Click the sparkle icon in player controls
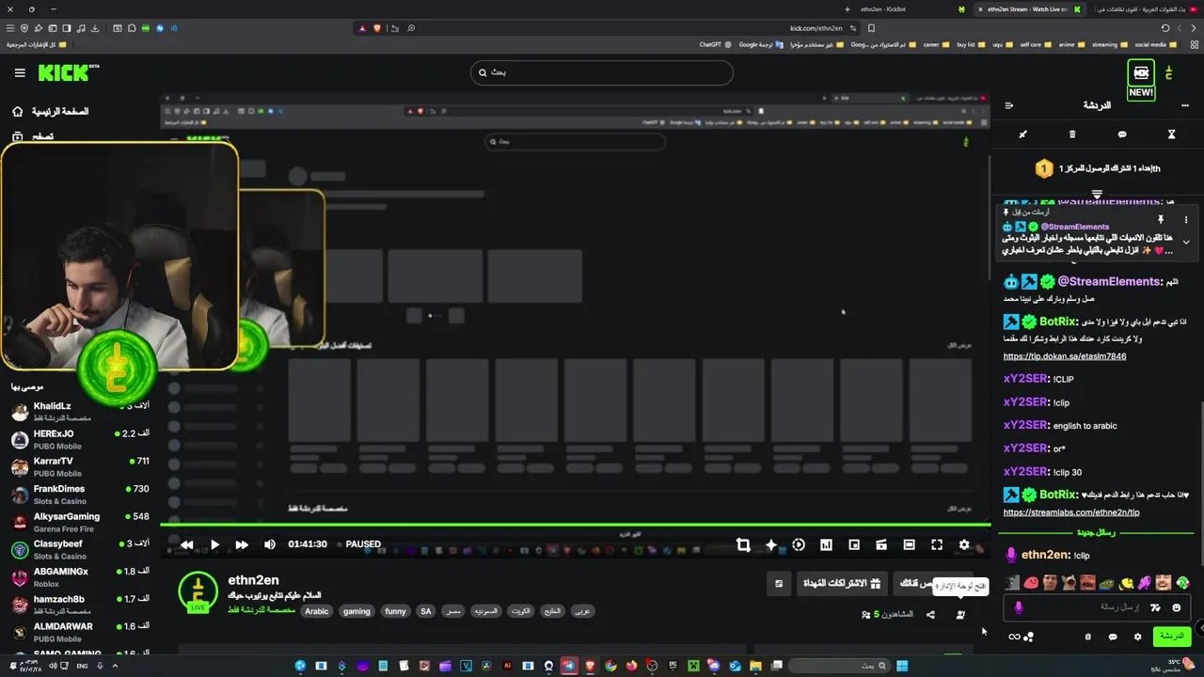Viewport: 1204px width, 677px height. (771, 544)
